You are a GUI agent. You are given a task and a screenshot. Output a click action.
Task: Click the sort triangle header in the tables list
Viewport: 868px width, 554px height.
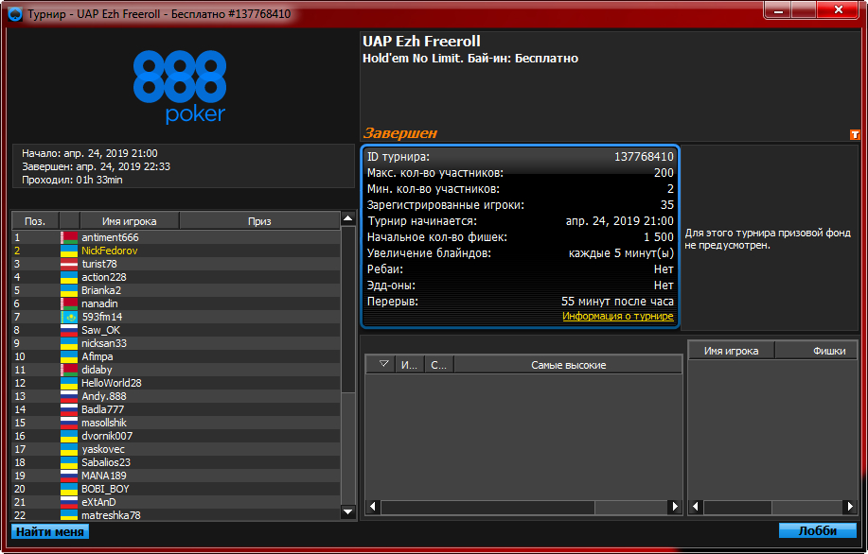click(x=381, y=365)
